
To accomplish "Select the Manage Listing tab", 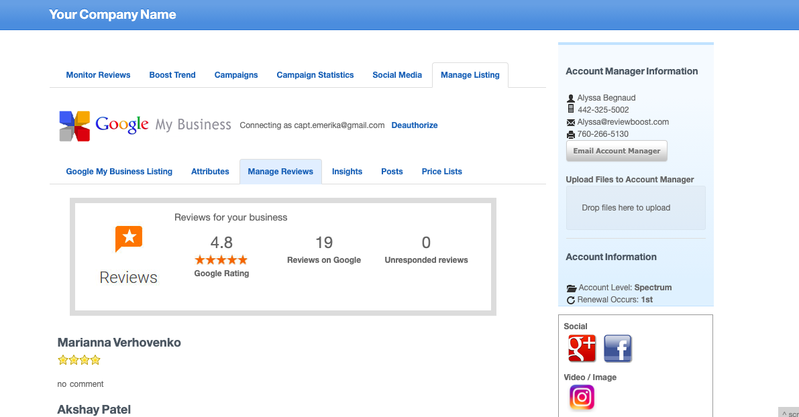I will 470,75.
